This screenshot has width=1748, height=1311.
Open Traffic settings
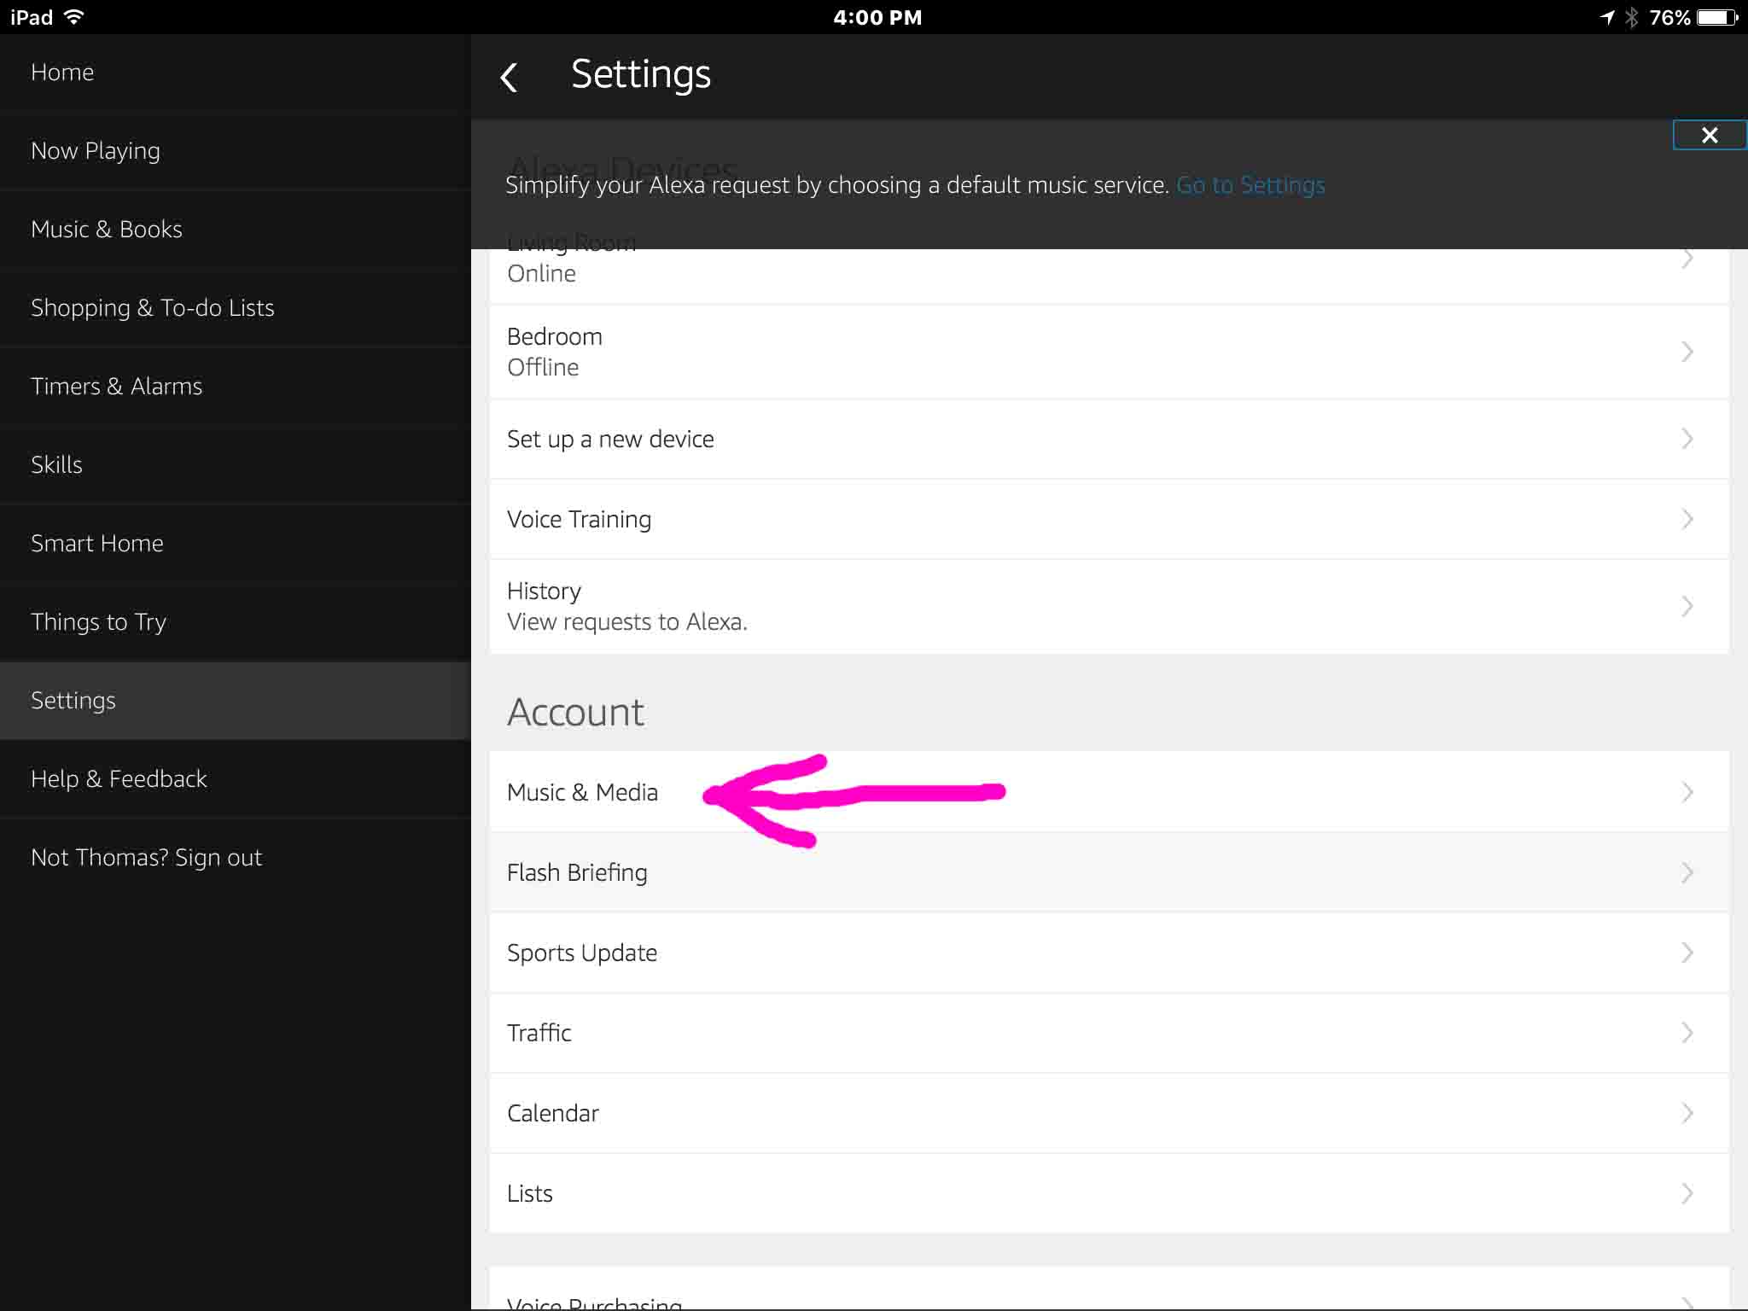tap(1110, 1033)
